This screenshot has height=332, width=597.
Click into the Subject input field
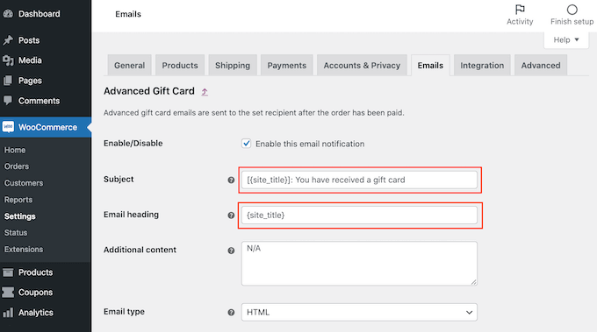tap(359, 180)
